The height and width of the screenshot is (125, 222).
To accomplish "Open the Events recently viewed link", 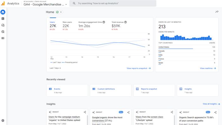I will pos(57,89).
